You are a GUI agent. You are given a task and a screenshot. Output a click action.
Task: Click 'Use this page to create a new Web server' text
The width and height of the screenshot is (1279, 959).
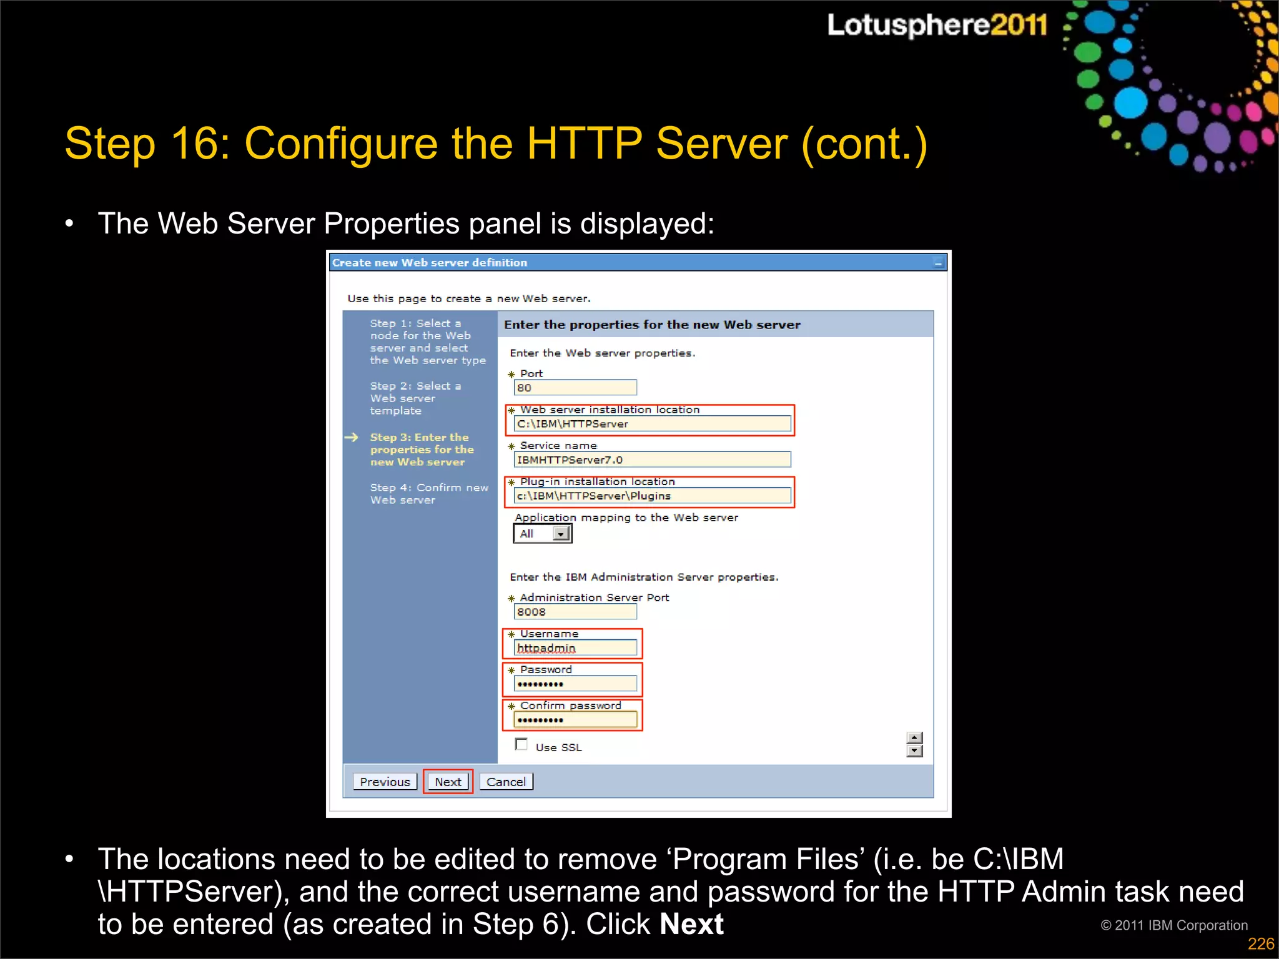point(469,299)
